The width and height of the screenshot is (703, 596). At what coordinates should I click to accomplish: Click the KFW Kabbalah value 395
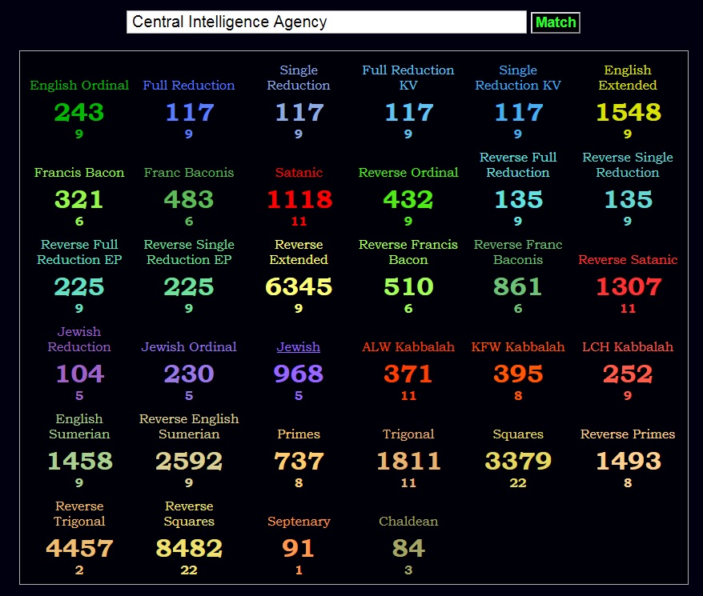[518, 374]
